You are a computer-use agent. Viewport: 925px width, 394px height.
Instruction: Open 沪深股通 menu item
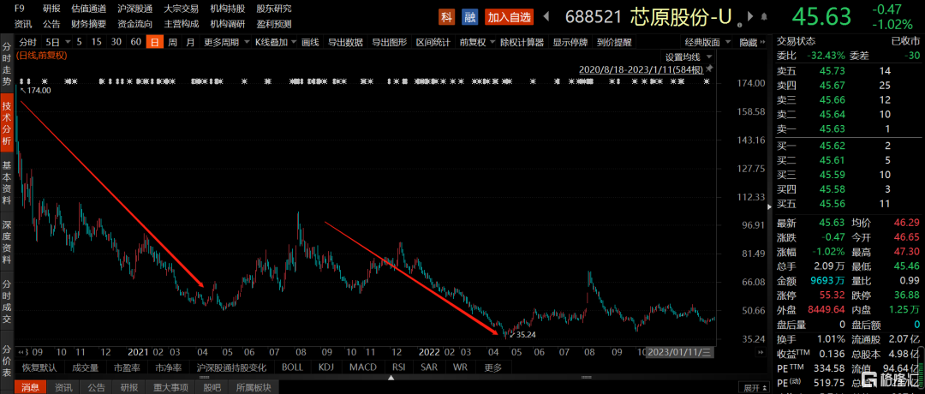134,9
